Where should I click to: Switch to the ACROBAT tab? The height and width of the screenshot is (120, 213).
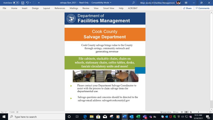pos(133,8)
